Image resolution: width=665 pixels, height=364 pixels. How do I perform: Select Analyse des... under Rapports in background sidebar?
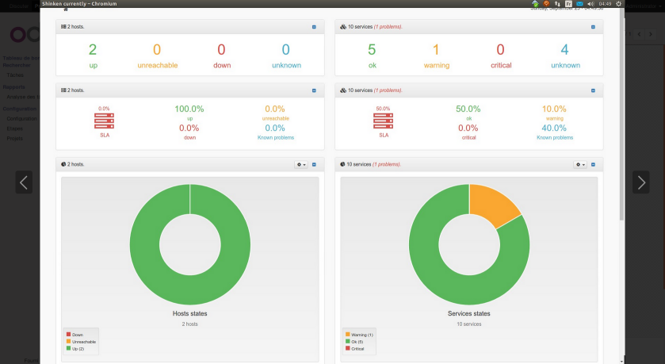tap(23, 98)
